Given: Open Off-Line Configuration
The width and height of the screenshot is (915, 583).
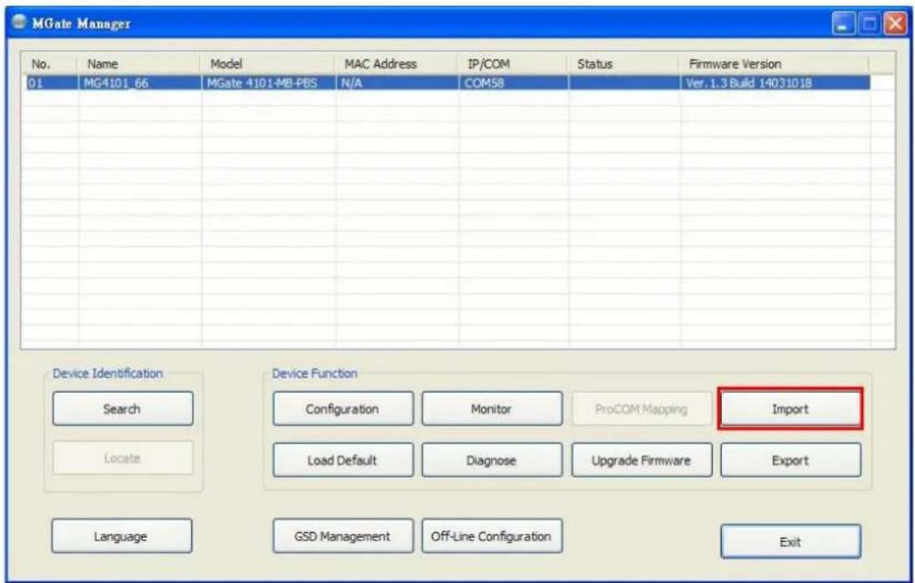Looking at the screenshot, I should (492, 535).
